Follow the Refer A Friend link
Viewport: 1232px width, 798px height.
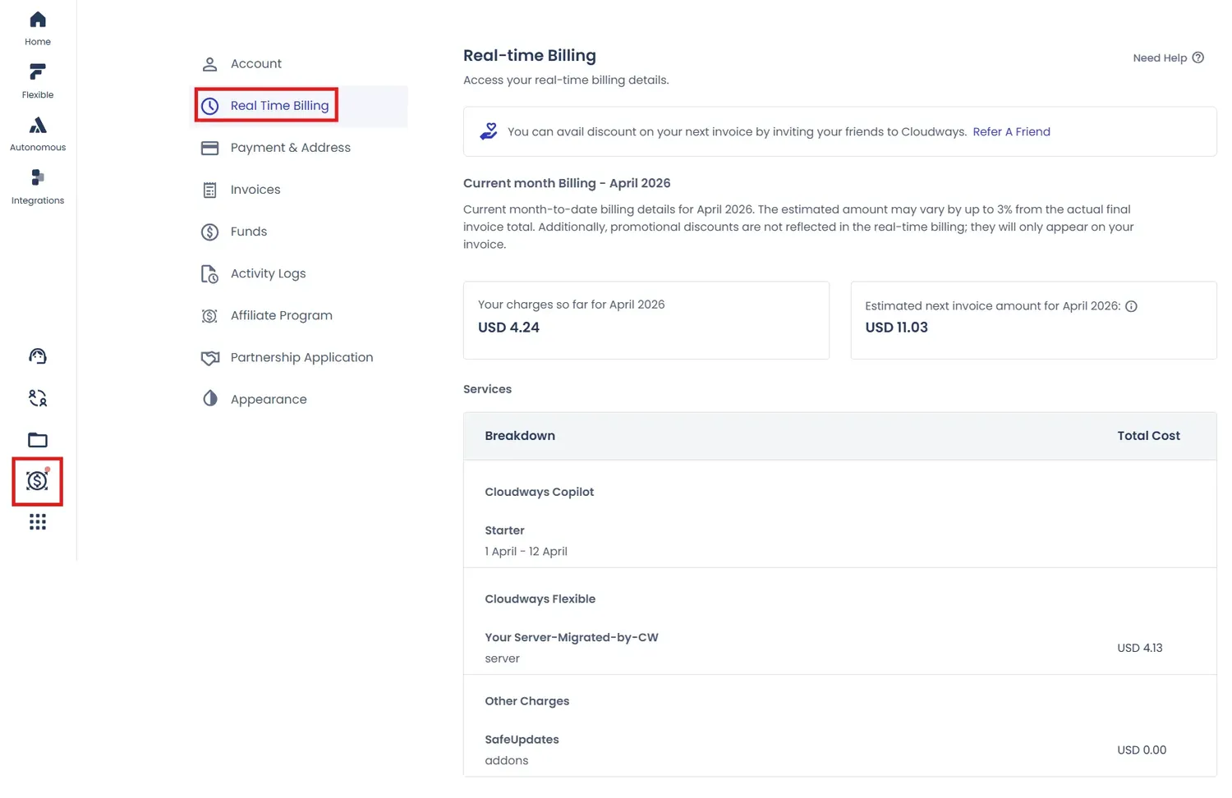1012,131
